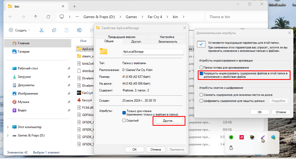Click the Rename icon in Explorer toolbar
The image size is (296, 159).
[x=79, y=30]
